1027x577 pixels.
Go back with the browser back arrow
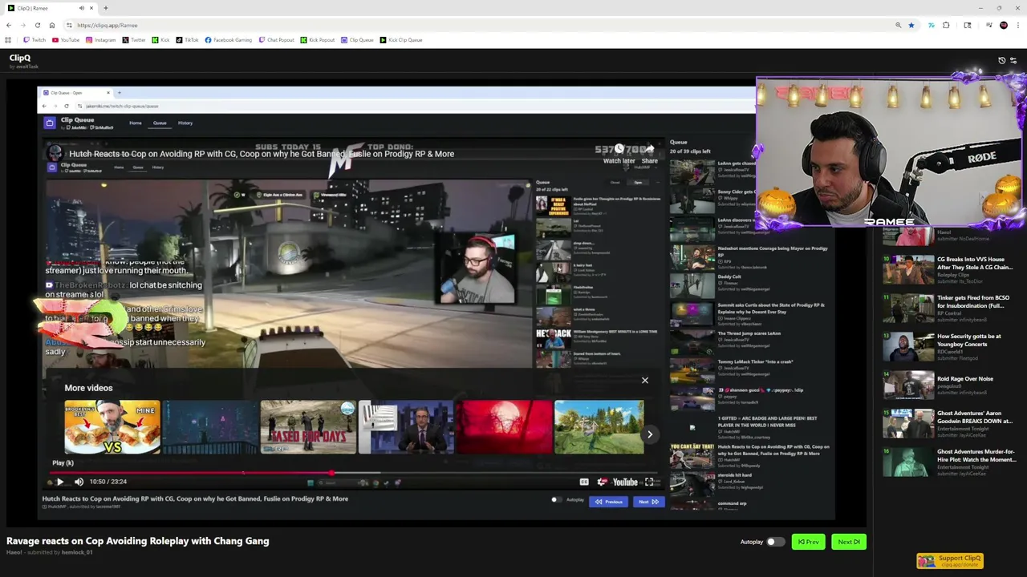[9, 25]
